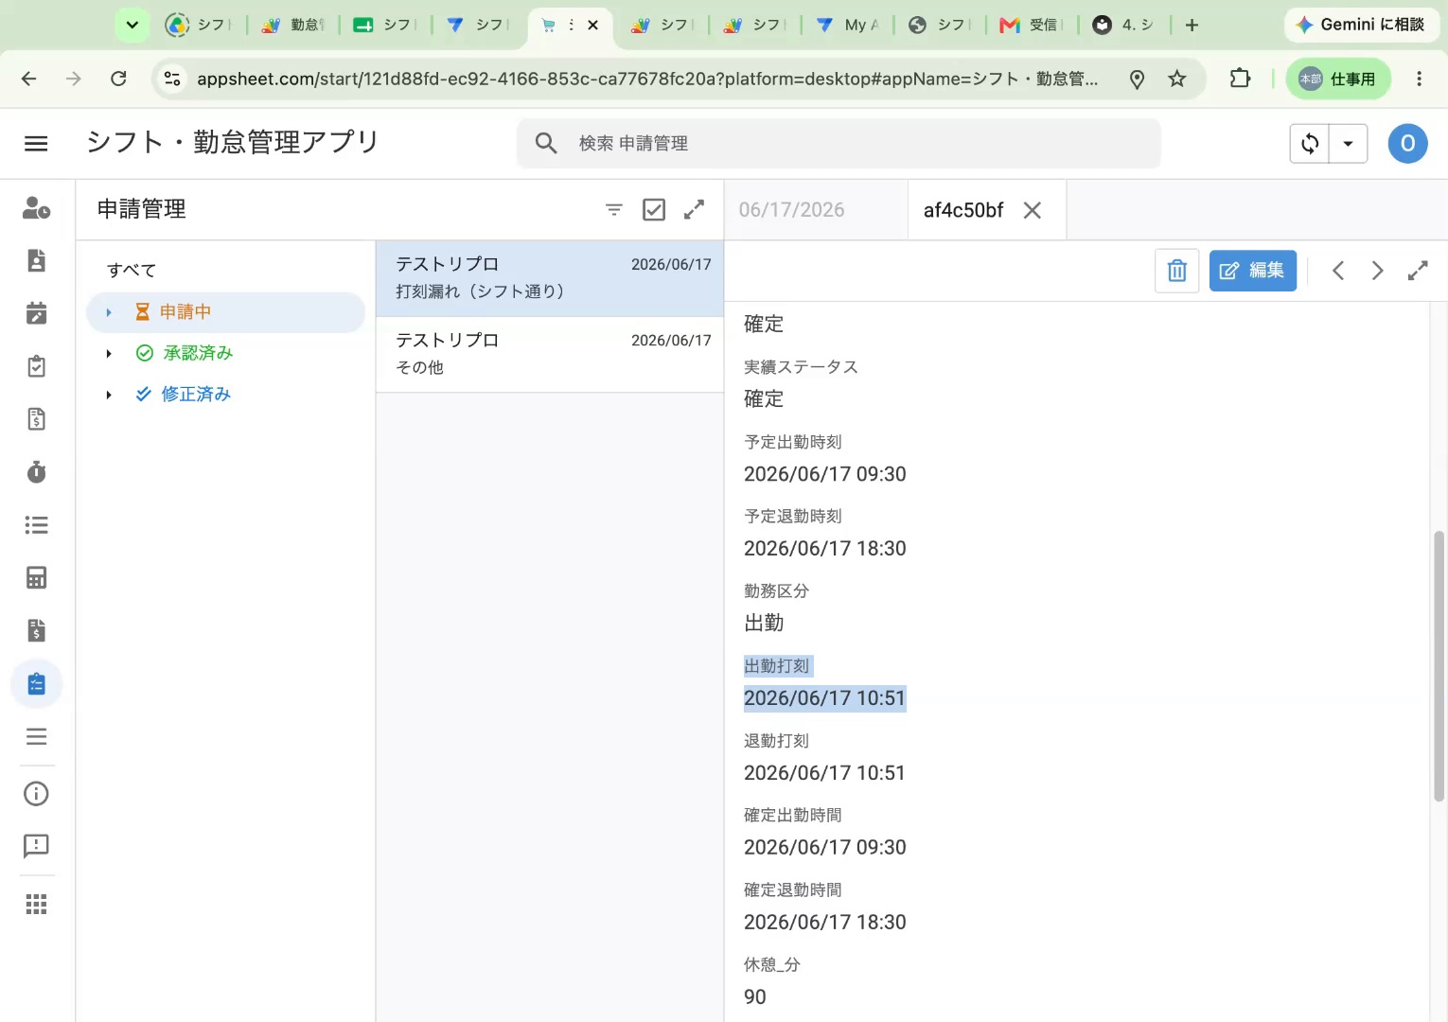The image size is (1448, 1022).
Task: Open the apps grid sidebar icon
Action: click(36, 905)
